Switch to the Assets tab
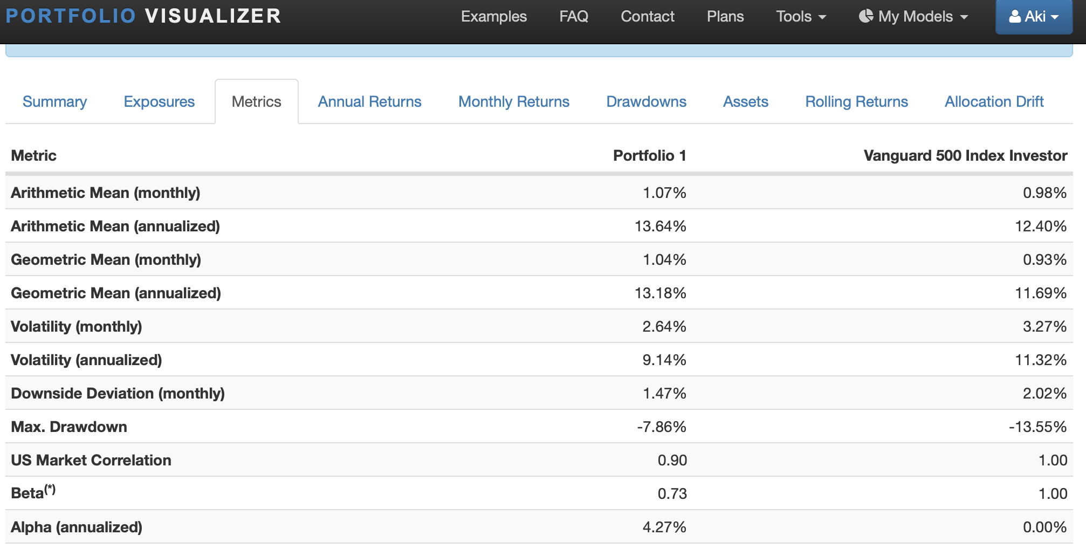 (746, 101)
